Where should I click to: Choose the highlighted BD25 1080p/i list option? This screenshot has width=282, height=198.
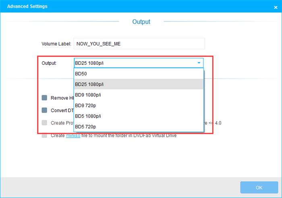(x=138, y=84)
